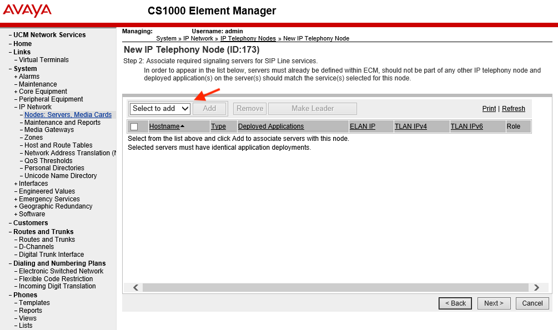Viewport: 558px width, 330px height.
Task: Open 'Nodes: Servers, Media Cards' link
Action: click(68, 115)
